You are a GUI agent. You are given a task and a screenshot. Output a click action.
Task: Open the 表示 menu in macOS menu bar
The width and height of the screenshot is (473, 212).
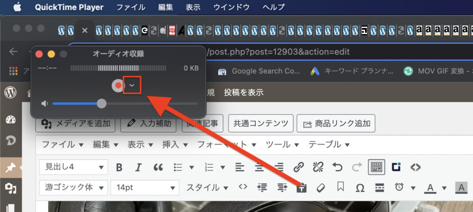(193, 7)
